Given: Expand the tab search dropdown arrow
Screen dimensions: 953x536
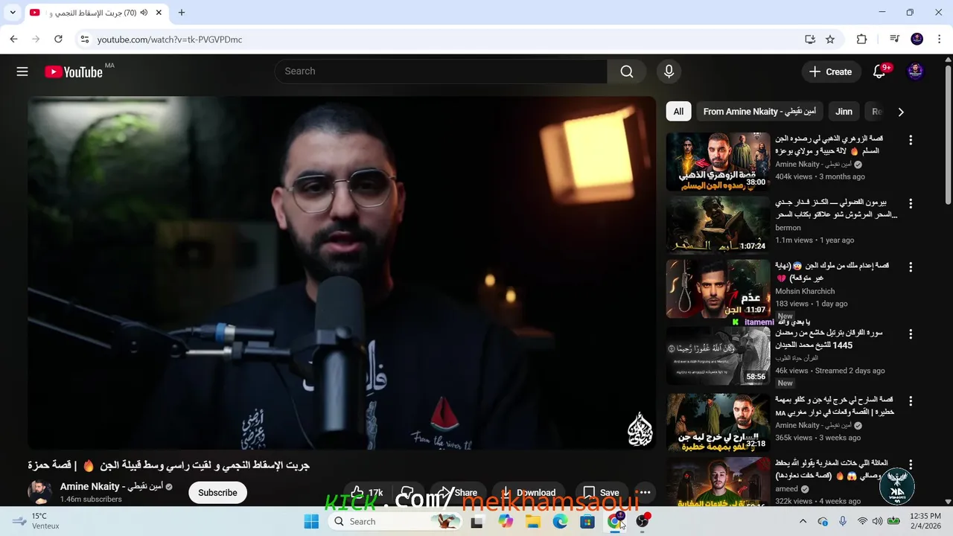Looking at the screenshot, I should (13, 13).
